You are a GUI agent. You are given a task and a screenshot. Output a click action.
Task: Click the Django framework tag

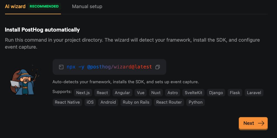tap(216, 93)
